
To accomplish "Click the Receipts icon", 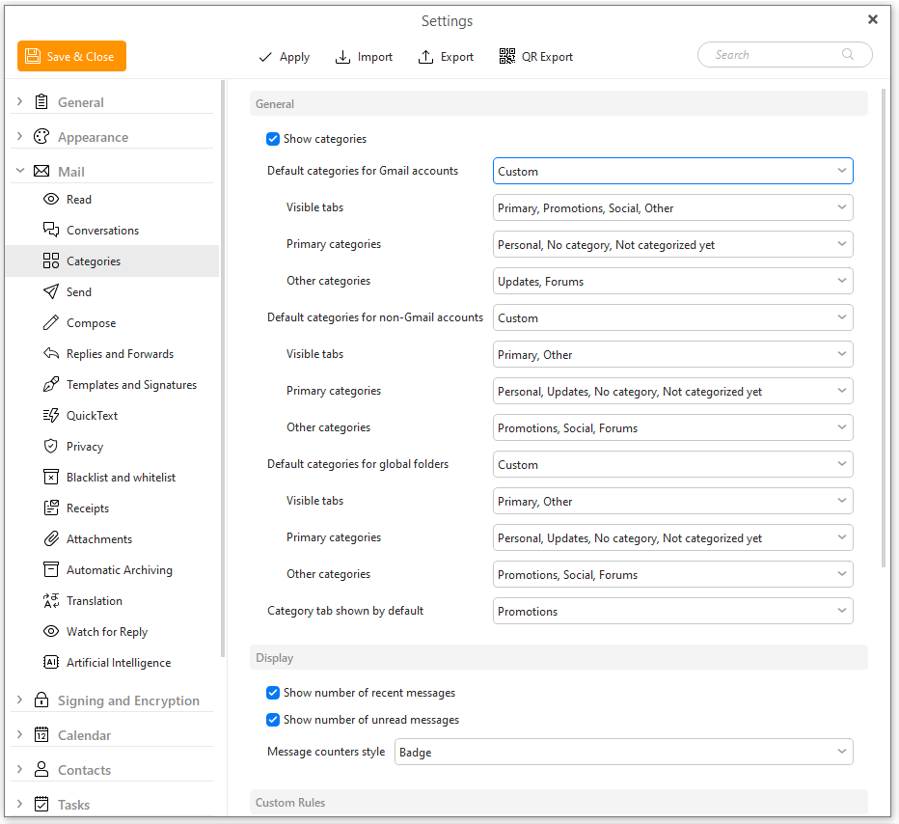I will click(x=51, y=508).
